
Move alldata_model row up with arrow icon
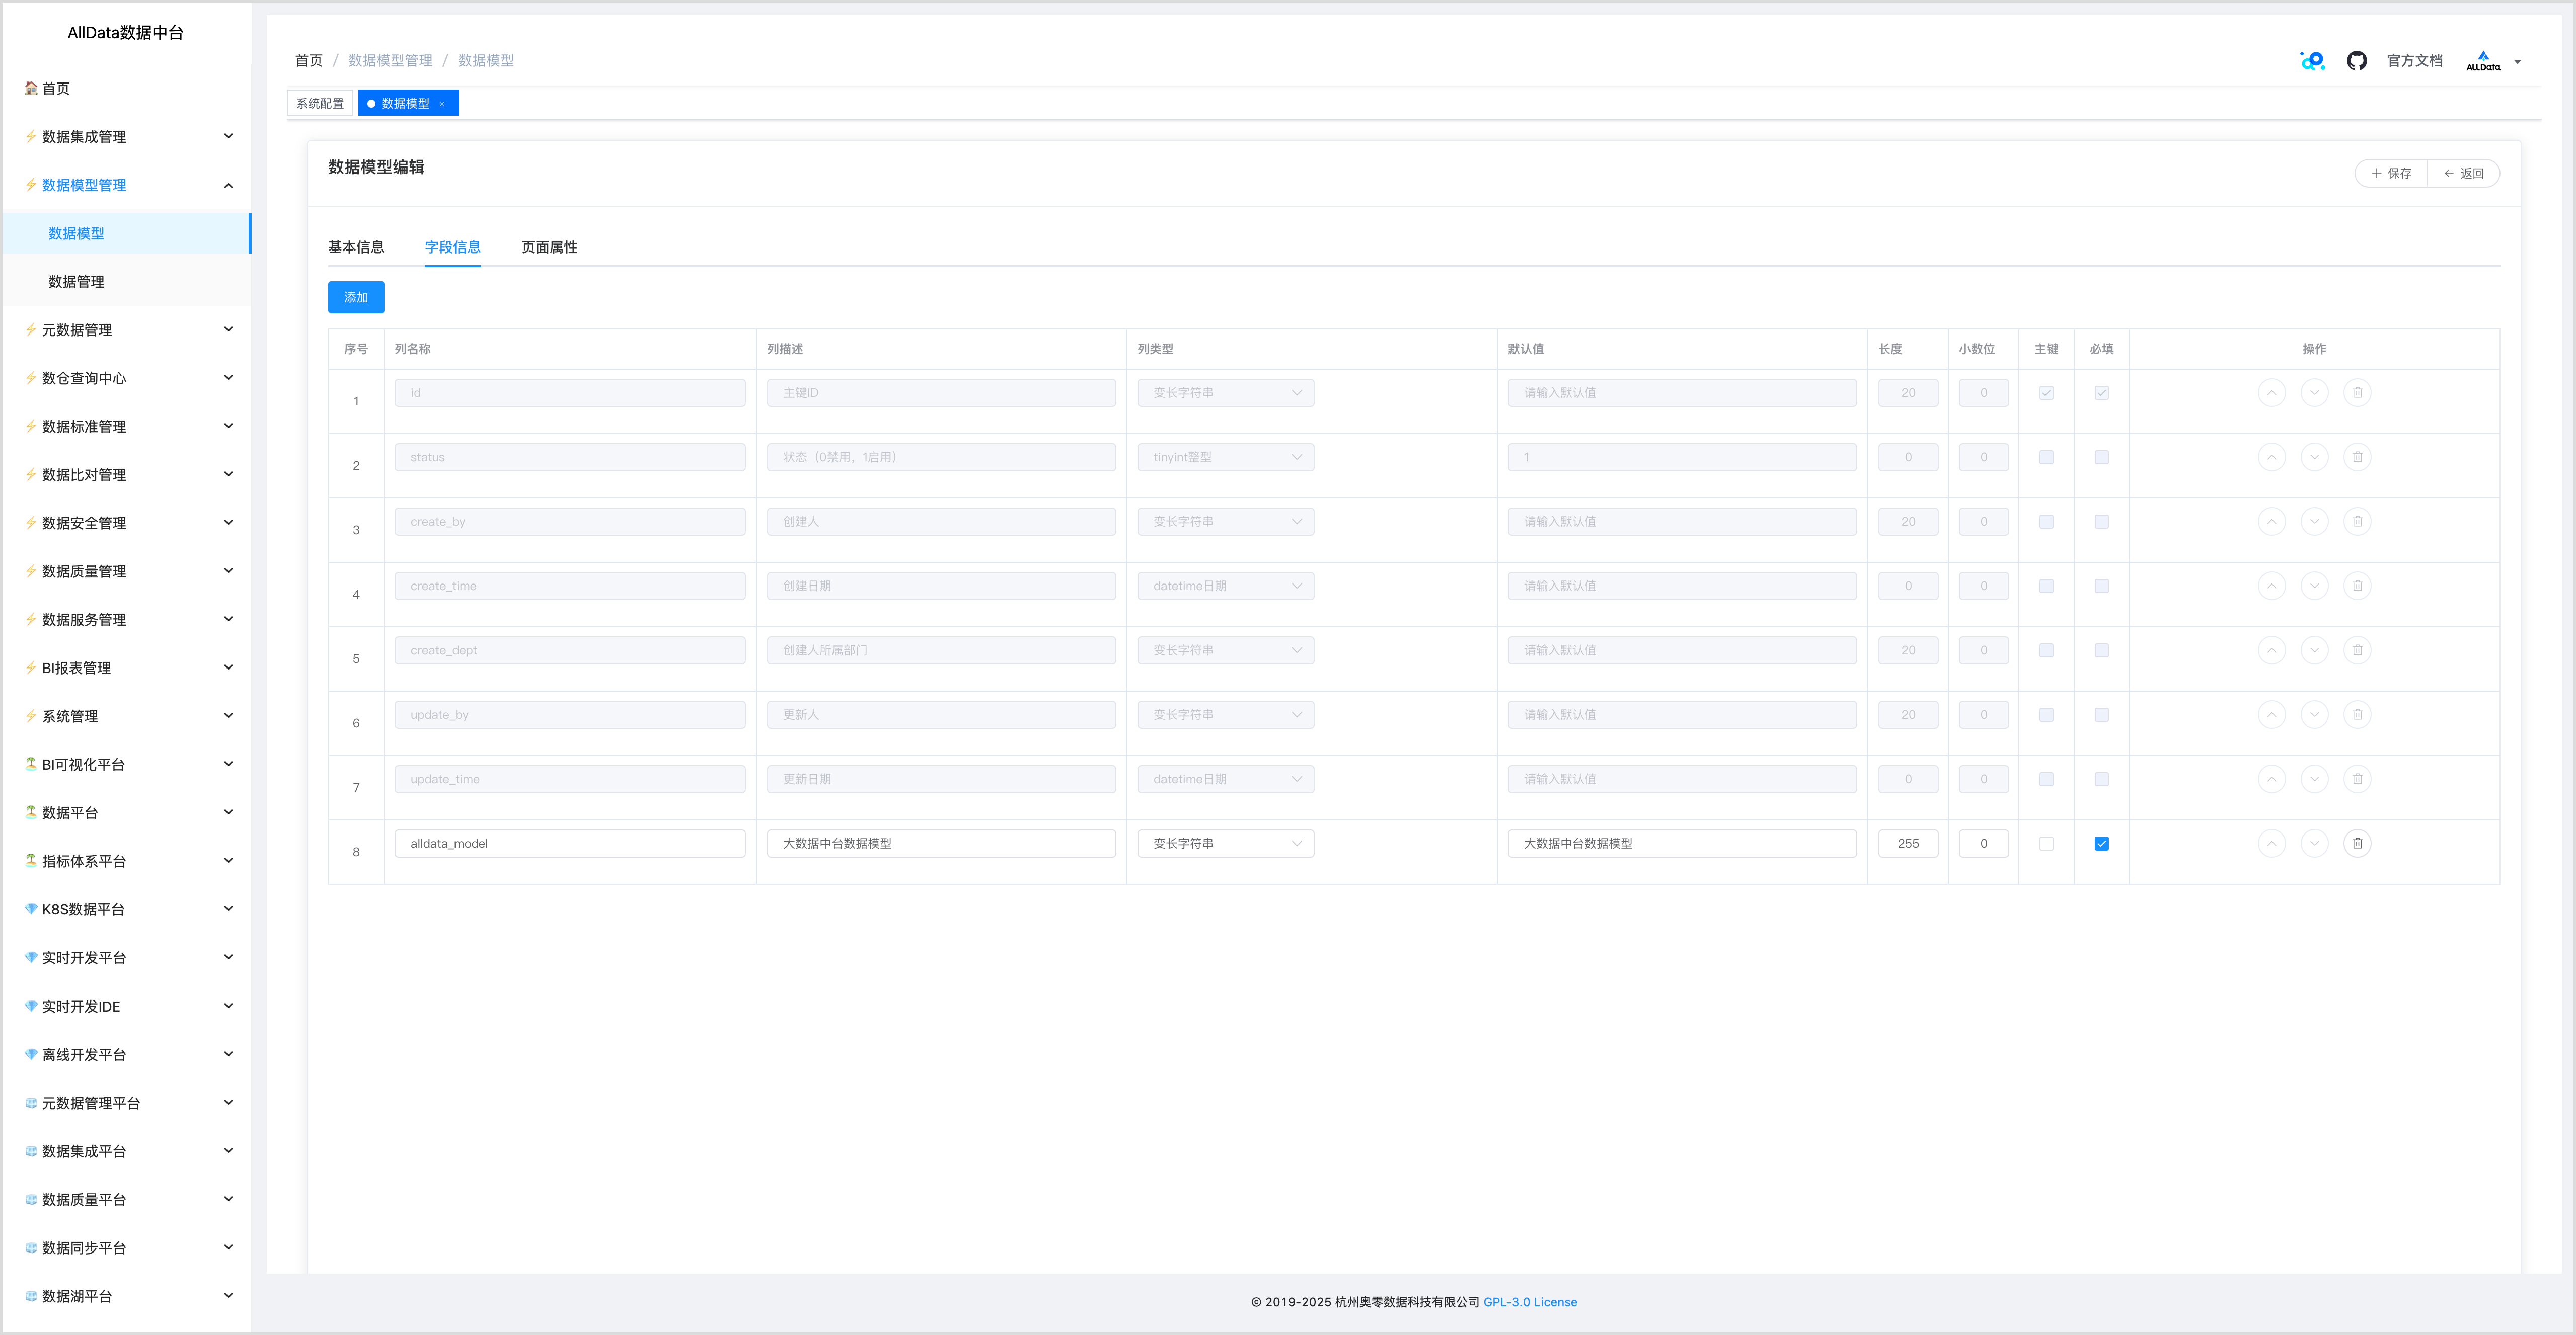(x=2271, y=844)
